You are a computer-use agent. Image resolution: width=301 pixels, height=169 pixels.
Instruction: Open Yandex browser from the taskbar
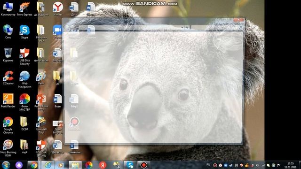coord(103,165)
